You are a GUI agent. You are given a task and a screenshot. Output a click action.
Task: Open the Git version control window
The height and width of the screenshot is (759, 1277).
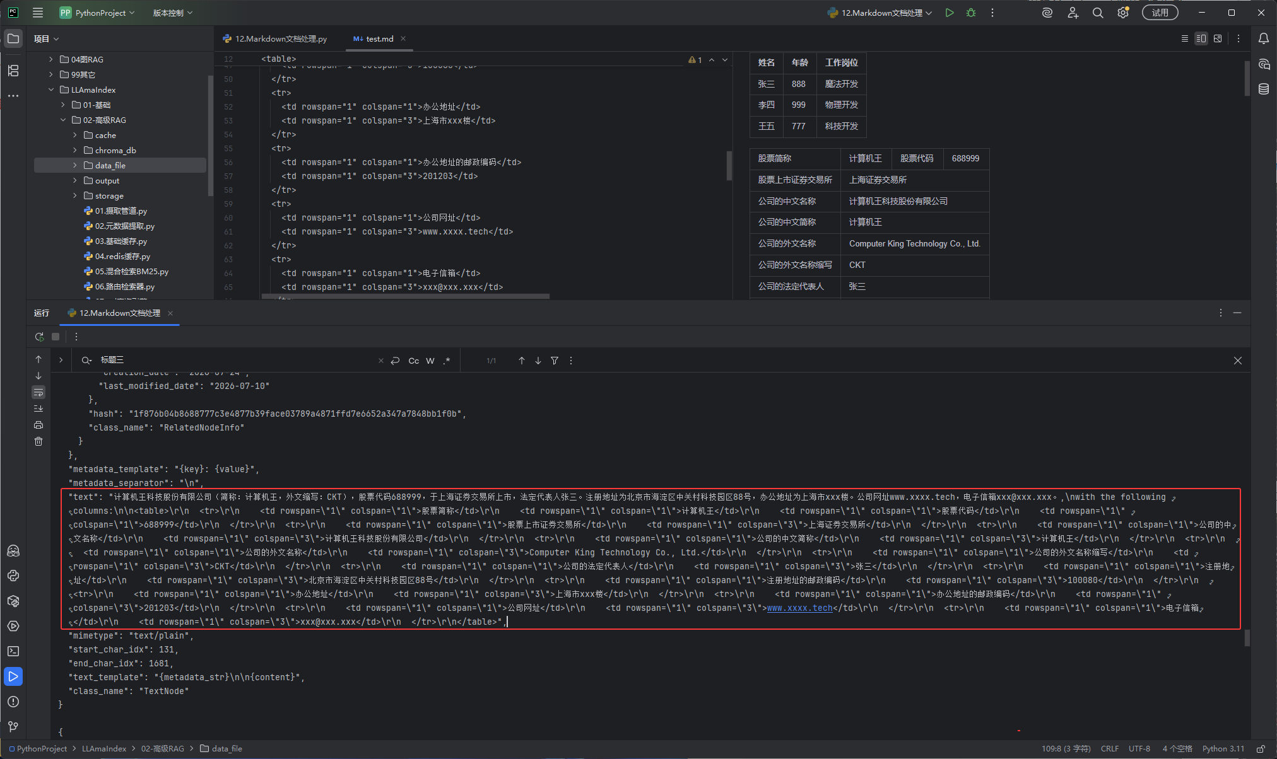pos(13,727)
